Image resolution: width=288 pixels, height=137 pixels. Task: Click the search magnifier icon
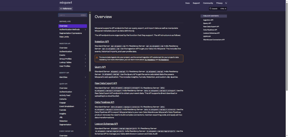click(210, 9)
